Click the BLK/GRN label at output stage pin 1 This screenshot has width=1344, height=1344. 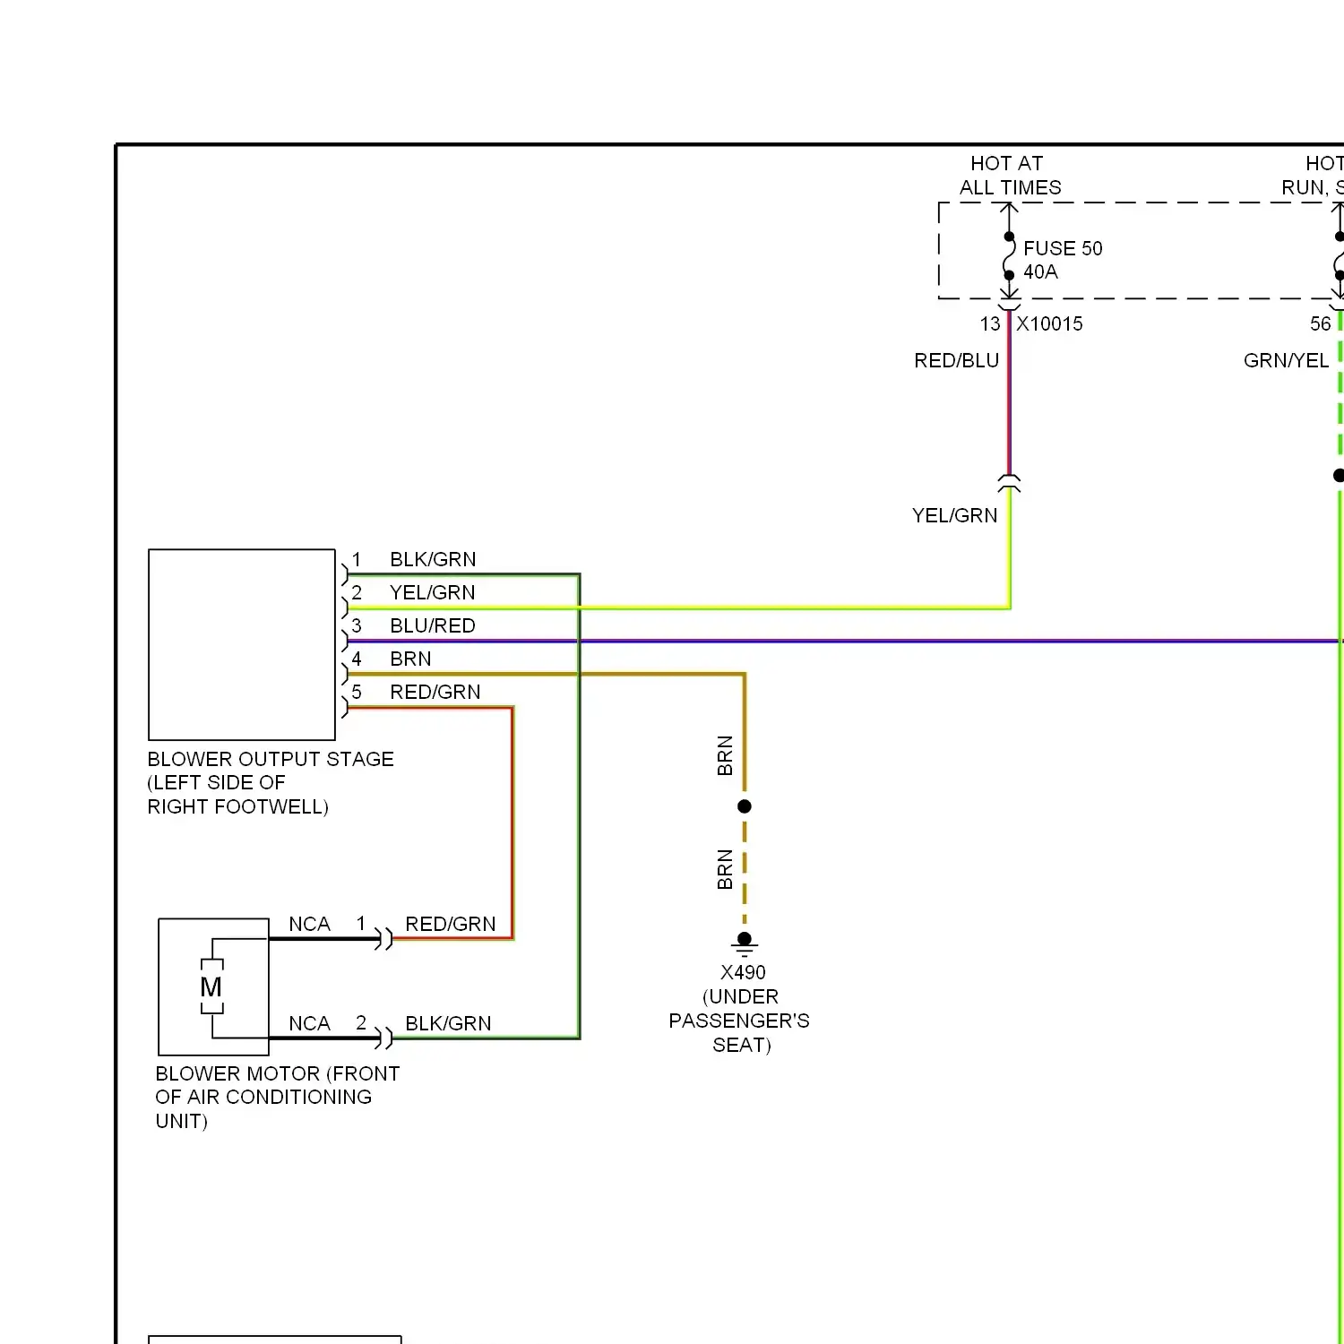433,559
